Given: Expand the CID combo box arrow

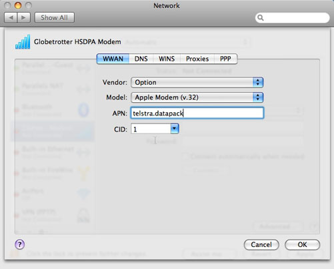Looking at the screenshot, I should (175, 129).
